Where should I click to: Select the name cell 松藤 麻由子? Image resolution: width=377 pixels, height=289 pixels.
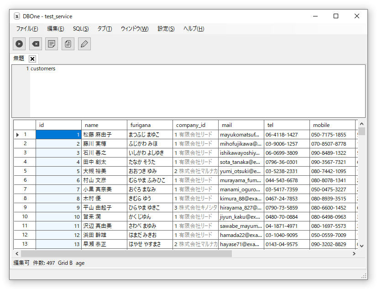(104, 135)
